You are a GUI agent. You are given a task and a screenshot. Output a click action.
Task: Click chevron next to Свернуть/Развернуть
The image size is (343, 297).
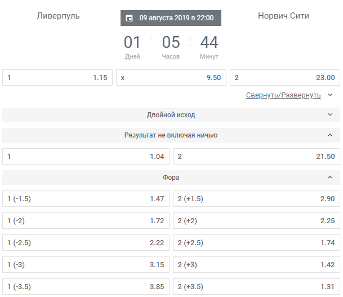click(x=330, y=95)
